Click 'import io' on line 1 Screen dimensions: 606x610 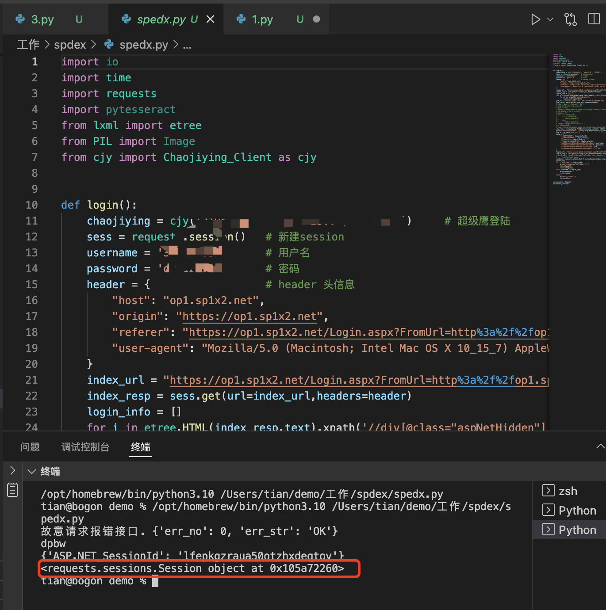pos(90,62)
